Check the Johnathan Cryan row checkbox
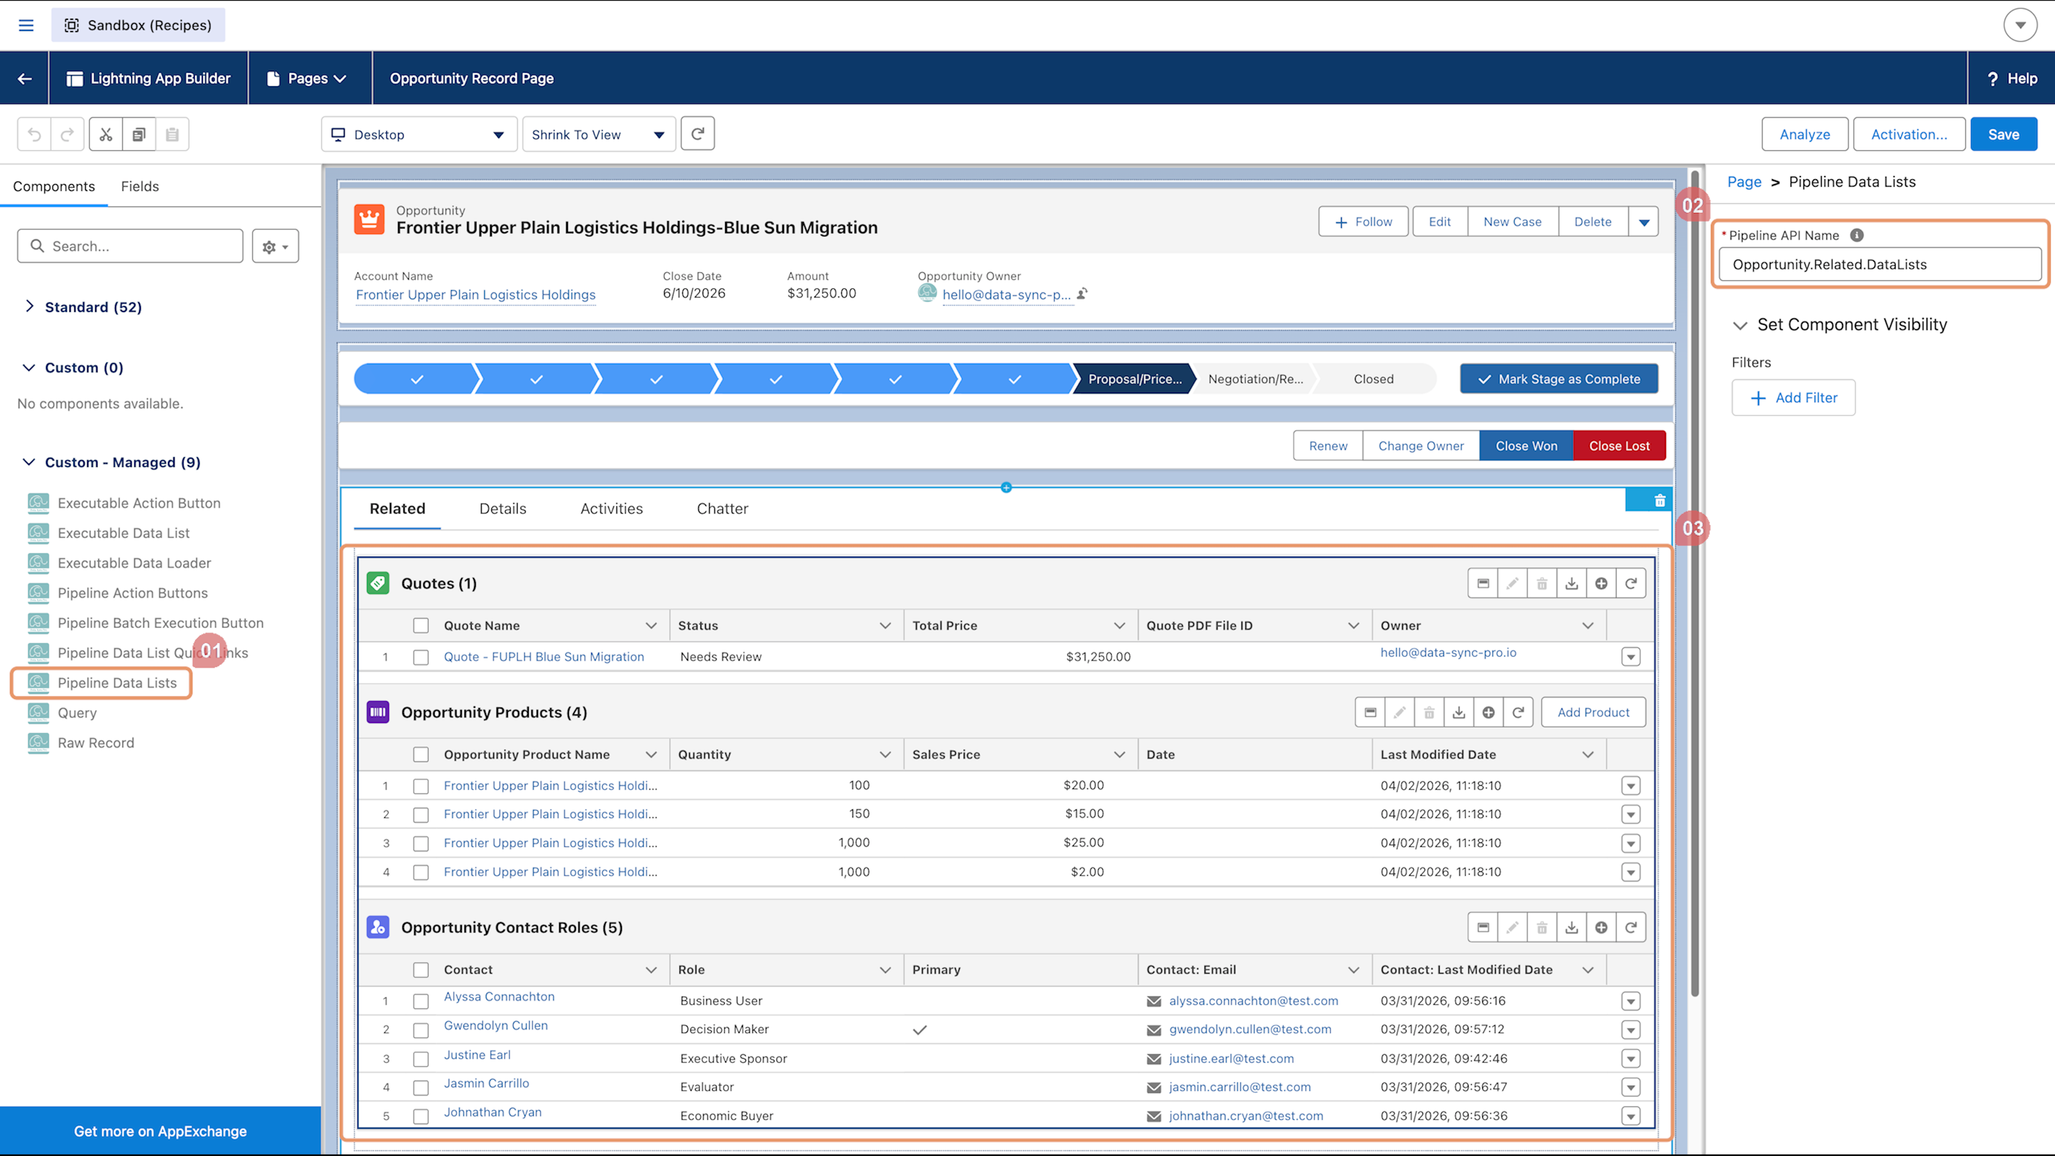The width and height of the screenshot is (2055, 1156). tap(421, 1116)
